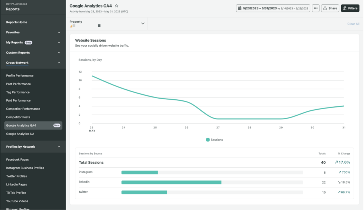The width and height of the screenshot is (364, 210).
Task: Expand the My Reports Beta menu
Action: [33, 42]
